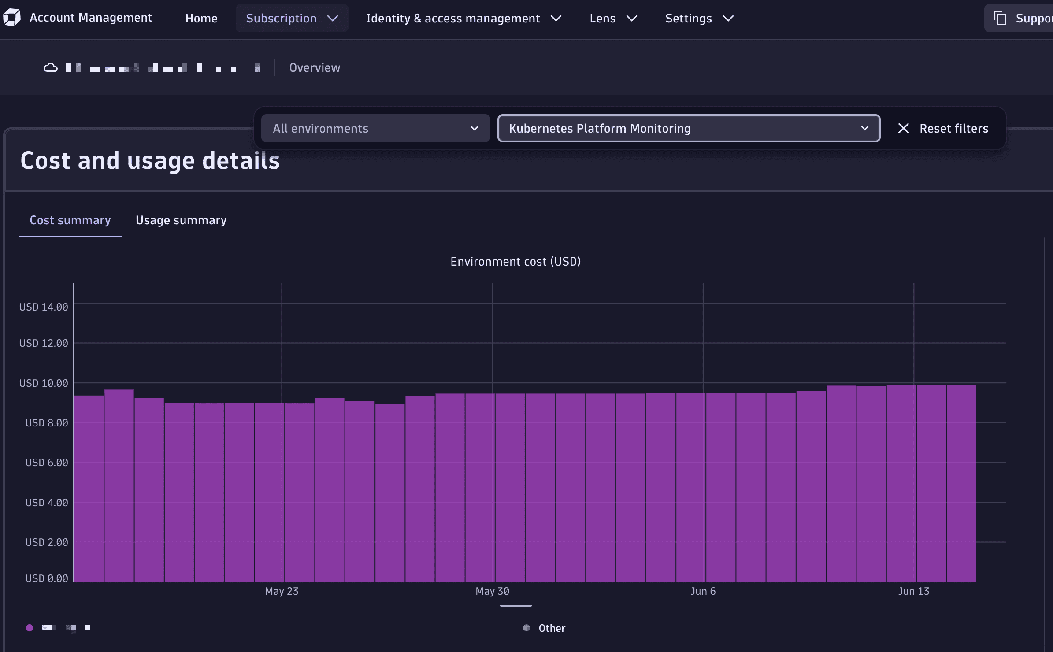Open the Lens dropdown menu
Image resolution: width=1053 pixels, height=652 pixels.
click(613, 18)
